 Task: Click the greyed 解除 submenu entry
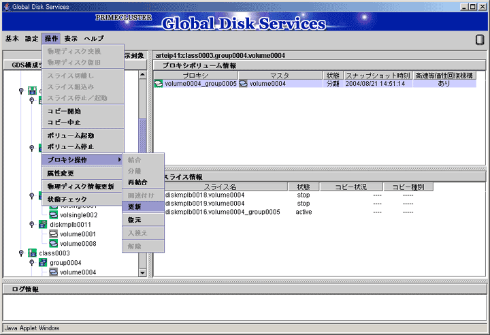[x=143, y=246]
